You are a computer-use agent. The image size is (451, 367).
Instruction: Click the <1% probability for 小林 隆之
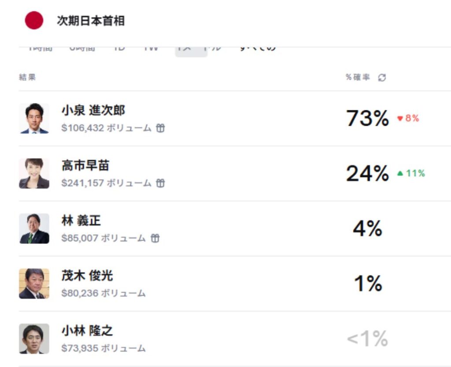[367, 339]
